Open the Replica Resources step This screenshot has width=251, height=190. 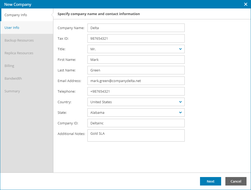(19, 53)
